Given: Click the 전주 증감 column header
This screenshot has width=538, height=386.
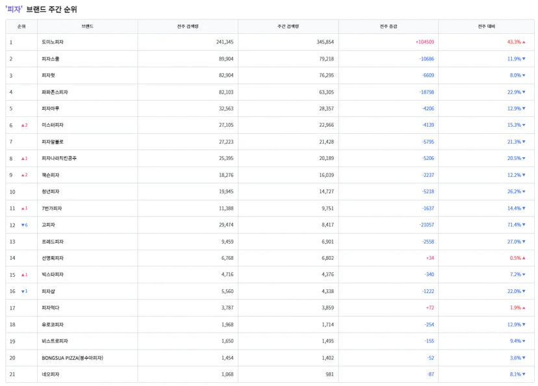Looking at the screenshot, I should pos(389,27).
